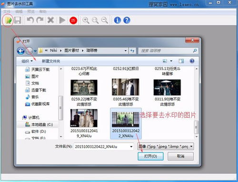Click the zoom out magnifier icon
This screenshot has width=238, height=182.
[x=105, y=20]
